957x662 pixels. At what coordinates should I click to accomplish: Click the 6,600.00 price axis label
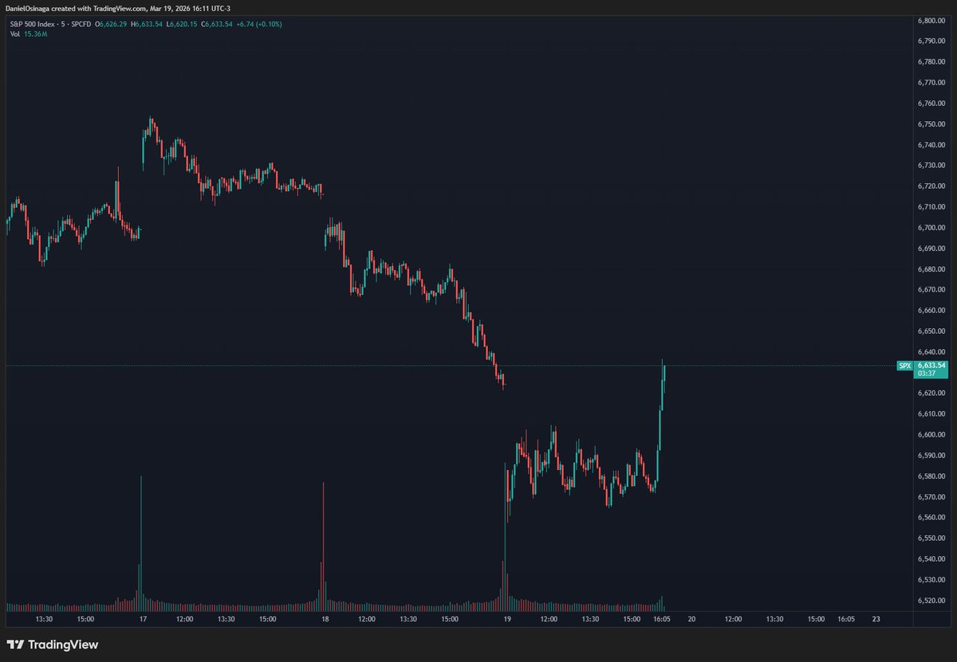pyautogui.click(x=931, y=435)
